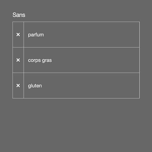Toggle the corps gras cross mark
152x152 pixels.
[18, 60]
